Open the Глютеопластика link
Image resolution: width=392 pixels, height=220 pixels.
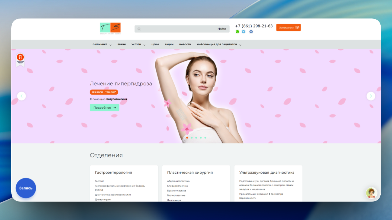tap(176, 196)
